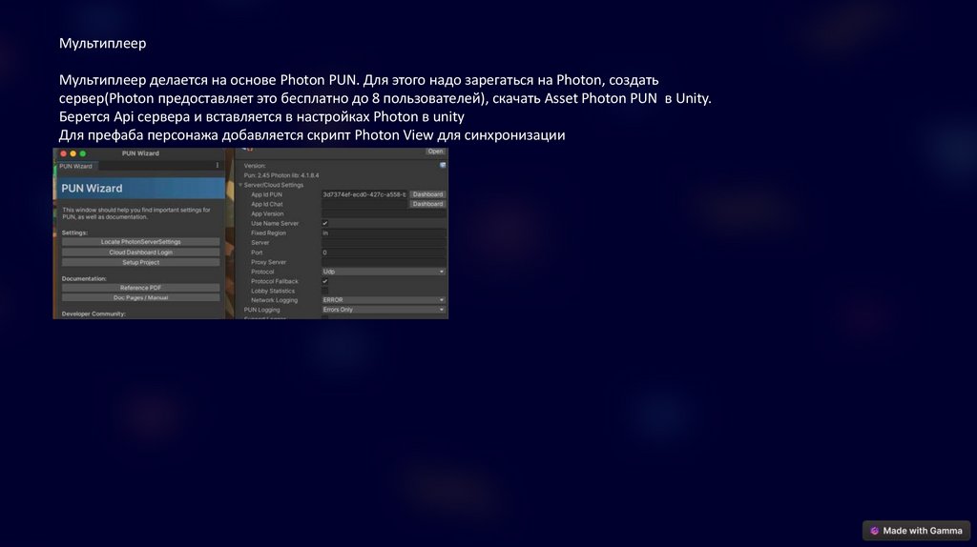The image size is (977, 547).
Task: Click the App Id PUN value field
Action: [x=364, y=194]
